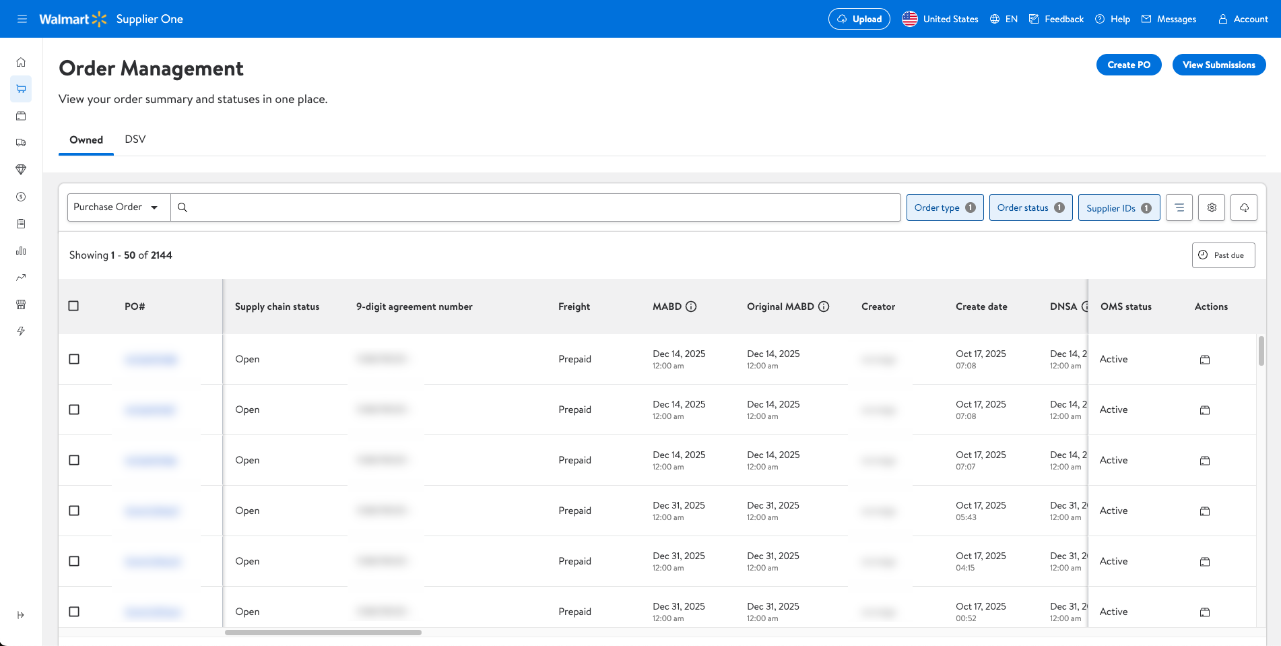The width and height of the screenshot is (1281, 646).
Task: Open the Order type filter
Action: pyautogui.click(x=944, y=207)
